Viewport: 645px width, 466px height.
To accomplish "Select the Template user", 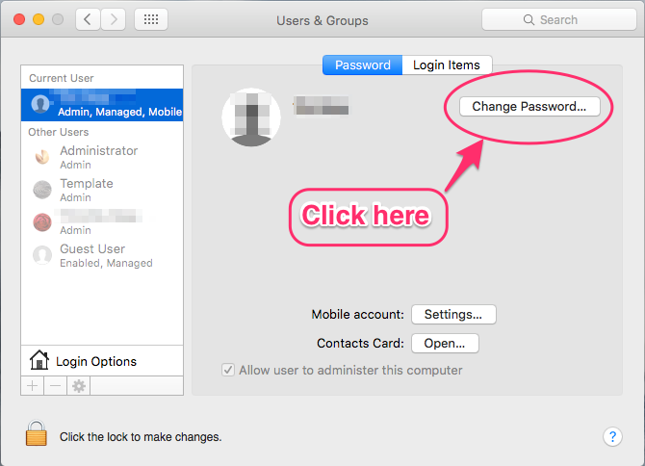I will [x=102, y=190].
